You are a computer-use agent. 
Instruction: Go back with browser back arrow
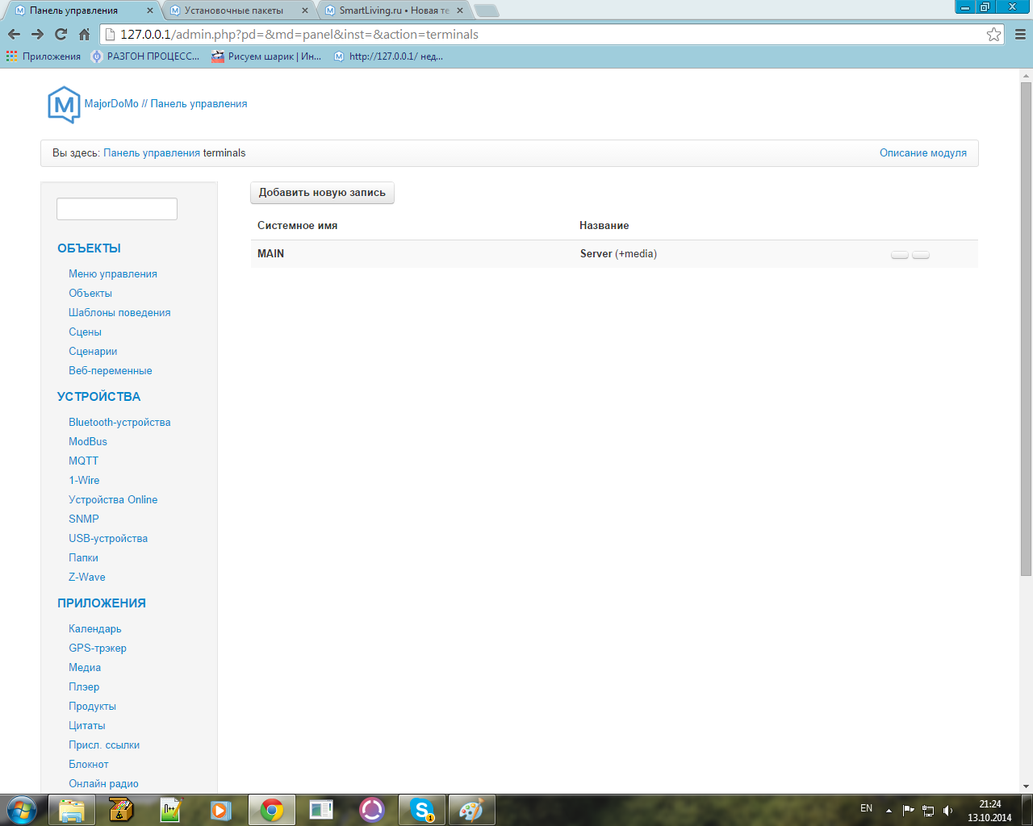(14, 35)
